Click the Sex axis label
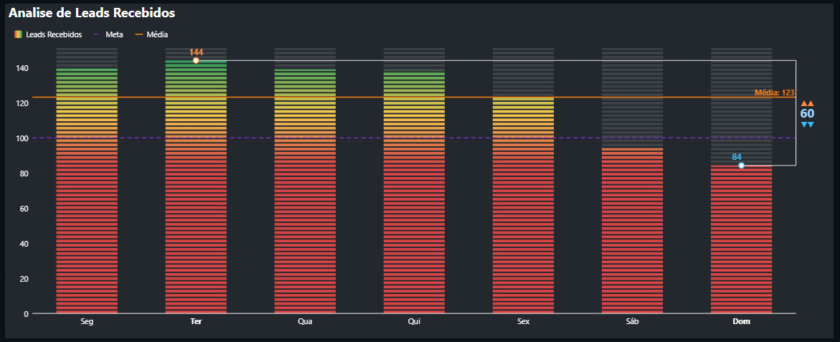Viewport: 840px width, 342px height. [524, 322]
